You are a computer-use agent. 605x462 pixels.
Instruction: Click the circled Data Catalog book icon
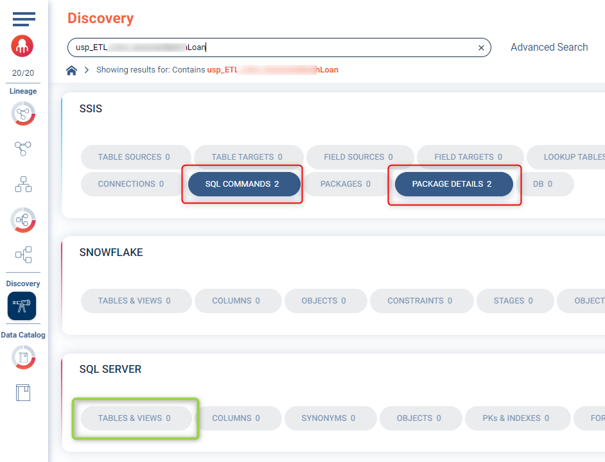(23, 357)
